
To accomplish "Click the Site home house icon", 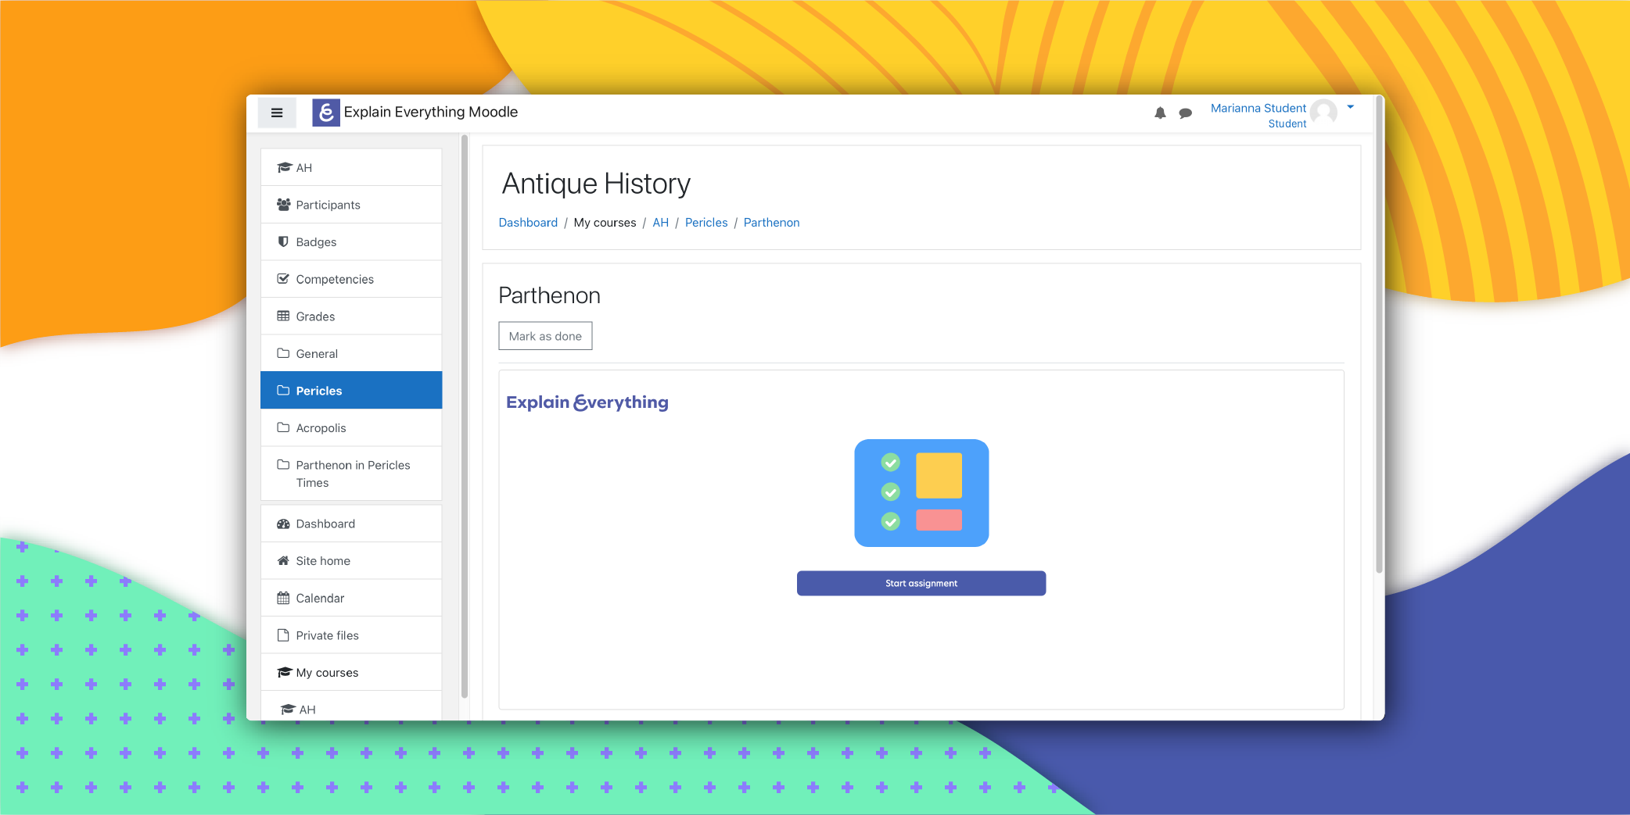I will point(283,561).
